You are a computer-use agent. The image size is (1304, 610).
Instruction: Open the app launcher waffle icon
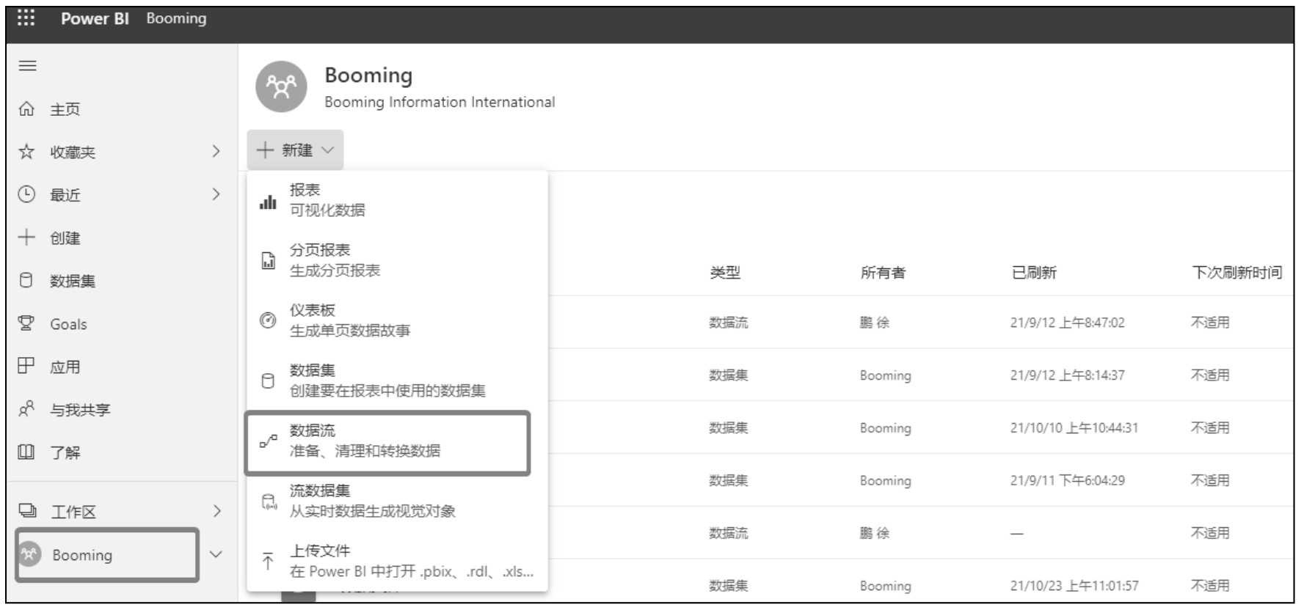[x=26, y=18]
